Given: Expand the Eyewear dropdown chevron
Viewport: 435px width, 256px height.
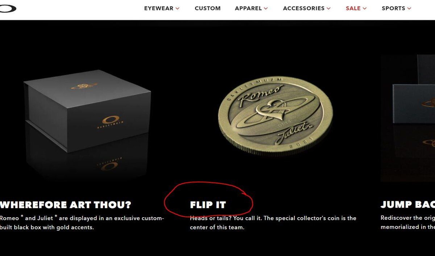Looking at the screenshot, I should pyautogui.click(x=178, y=8).
